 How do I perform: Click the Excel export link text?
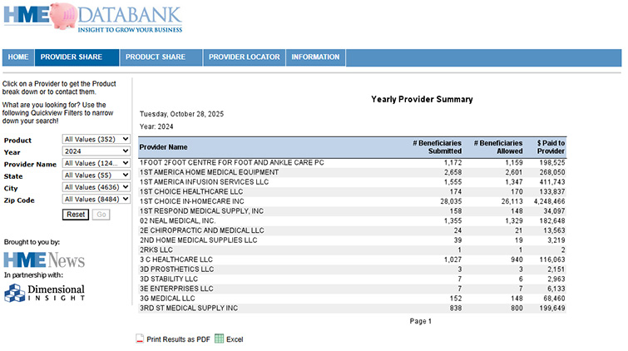[x=235, y=339]
